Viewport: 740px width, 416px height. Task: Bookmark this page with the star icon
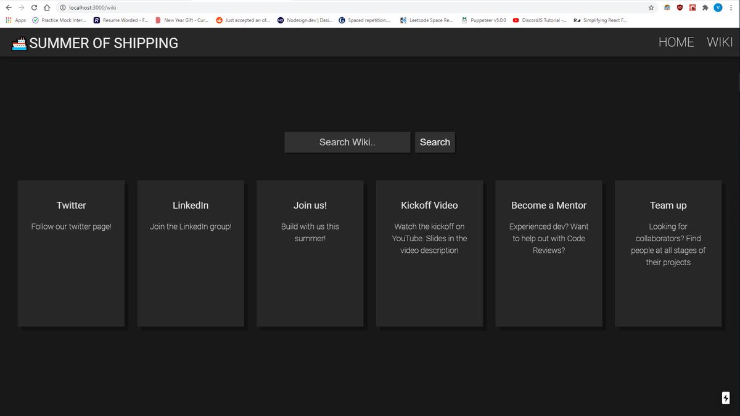click(x=651, y=7)
